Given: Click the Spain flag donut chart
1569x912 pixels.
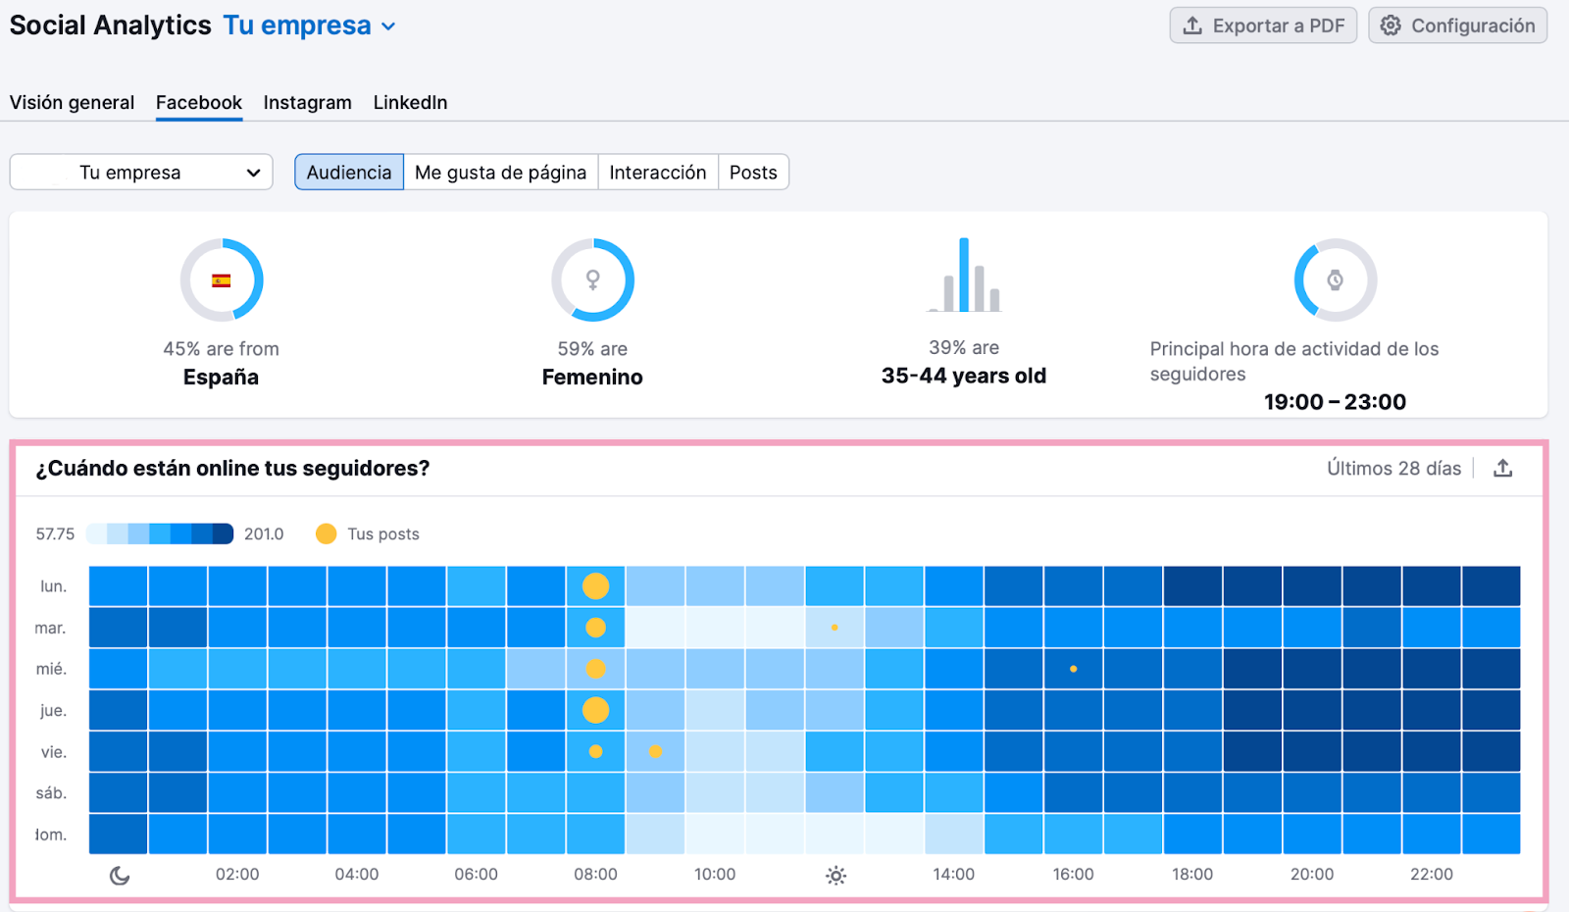Looking at the screenshot, I should 222,280.
